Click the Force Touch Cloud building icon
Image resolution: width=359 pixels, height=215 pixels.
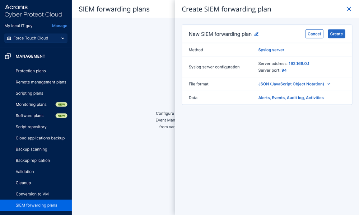coord(9,38)
